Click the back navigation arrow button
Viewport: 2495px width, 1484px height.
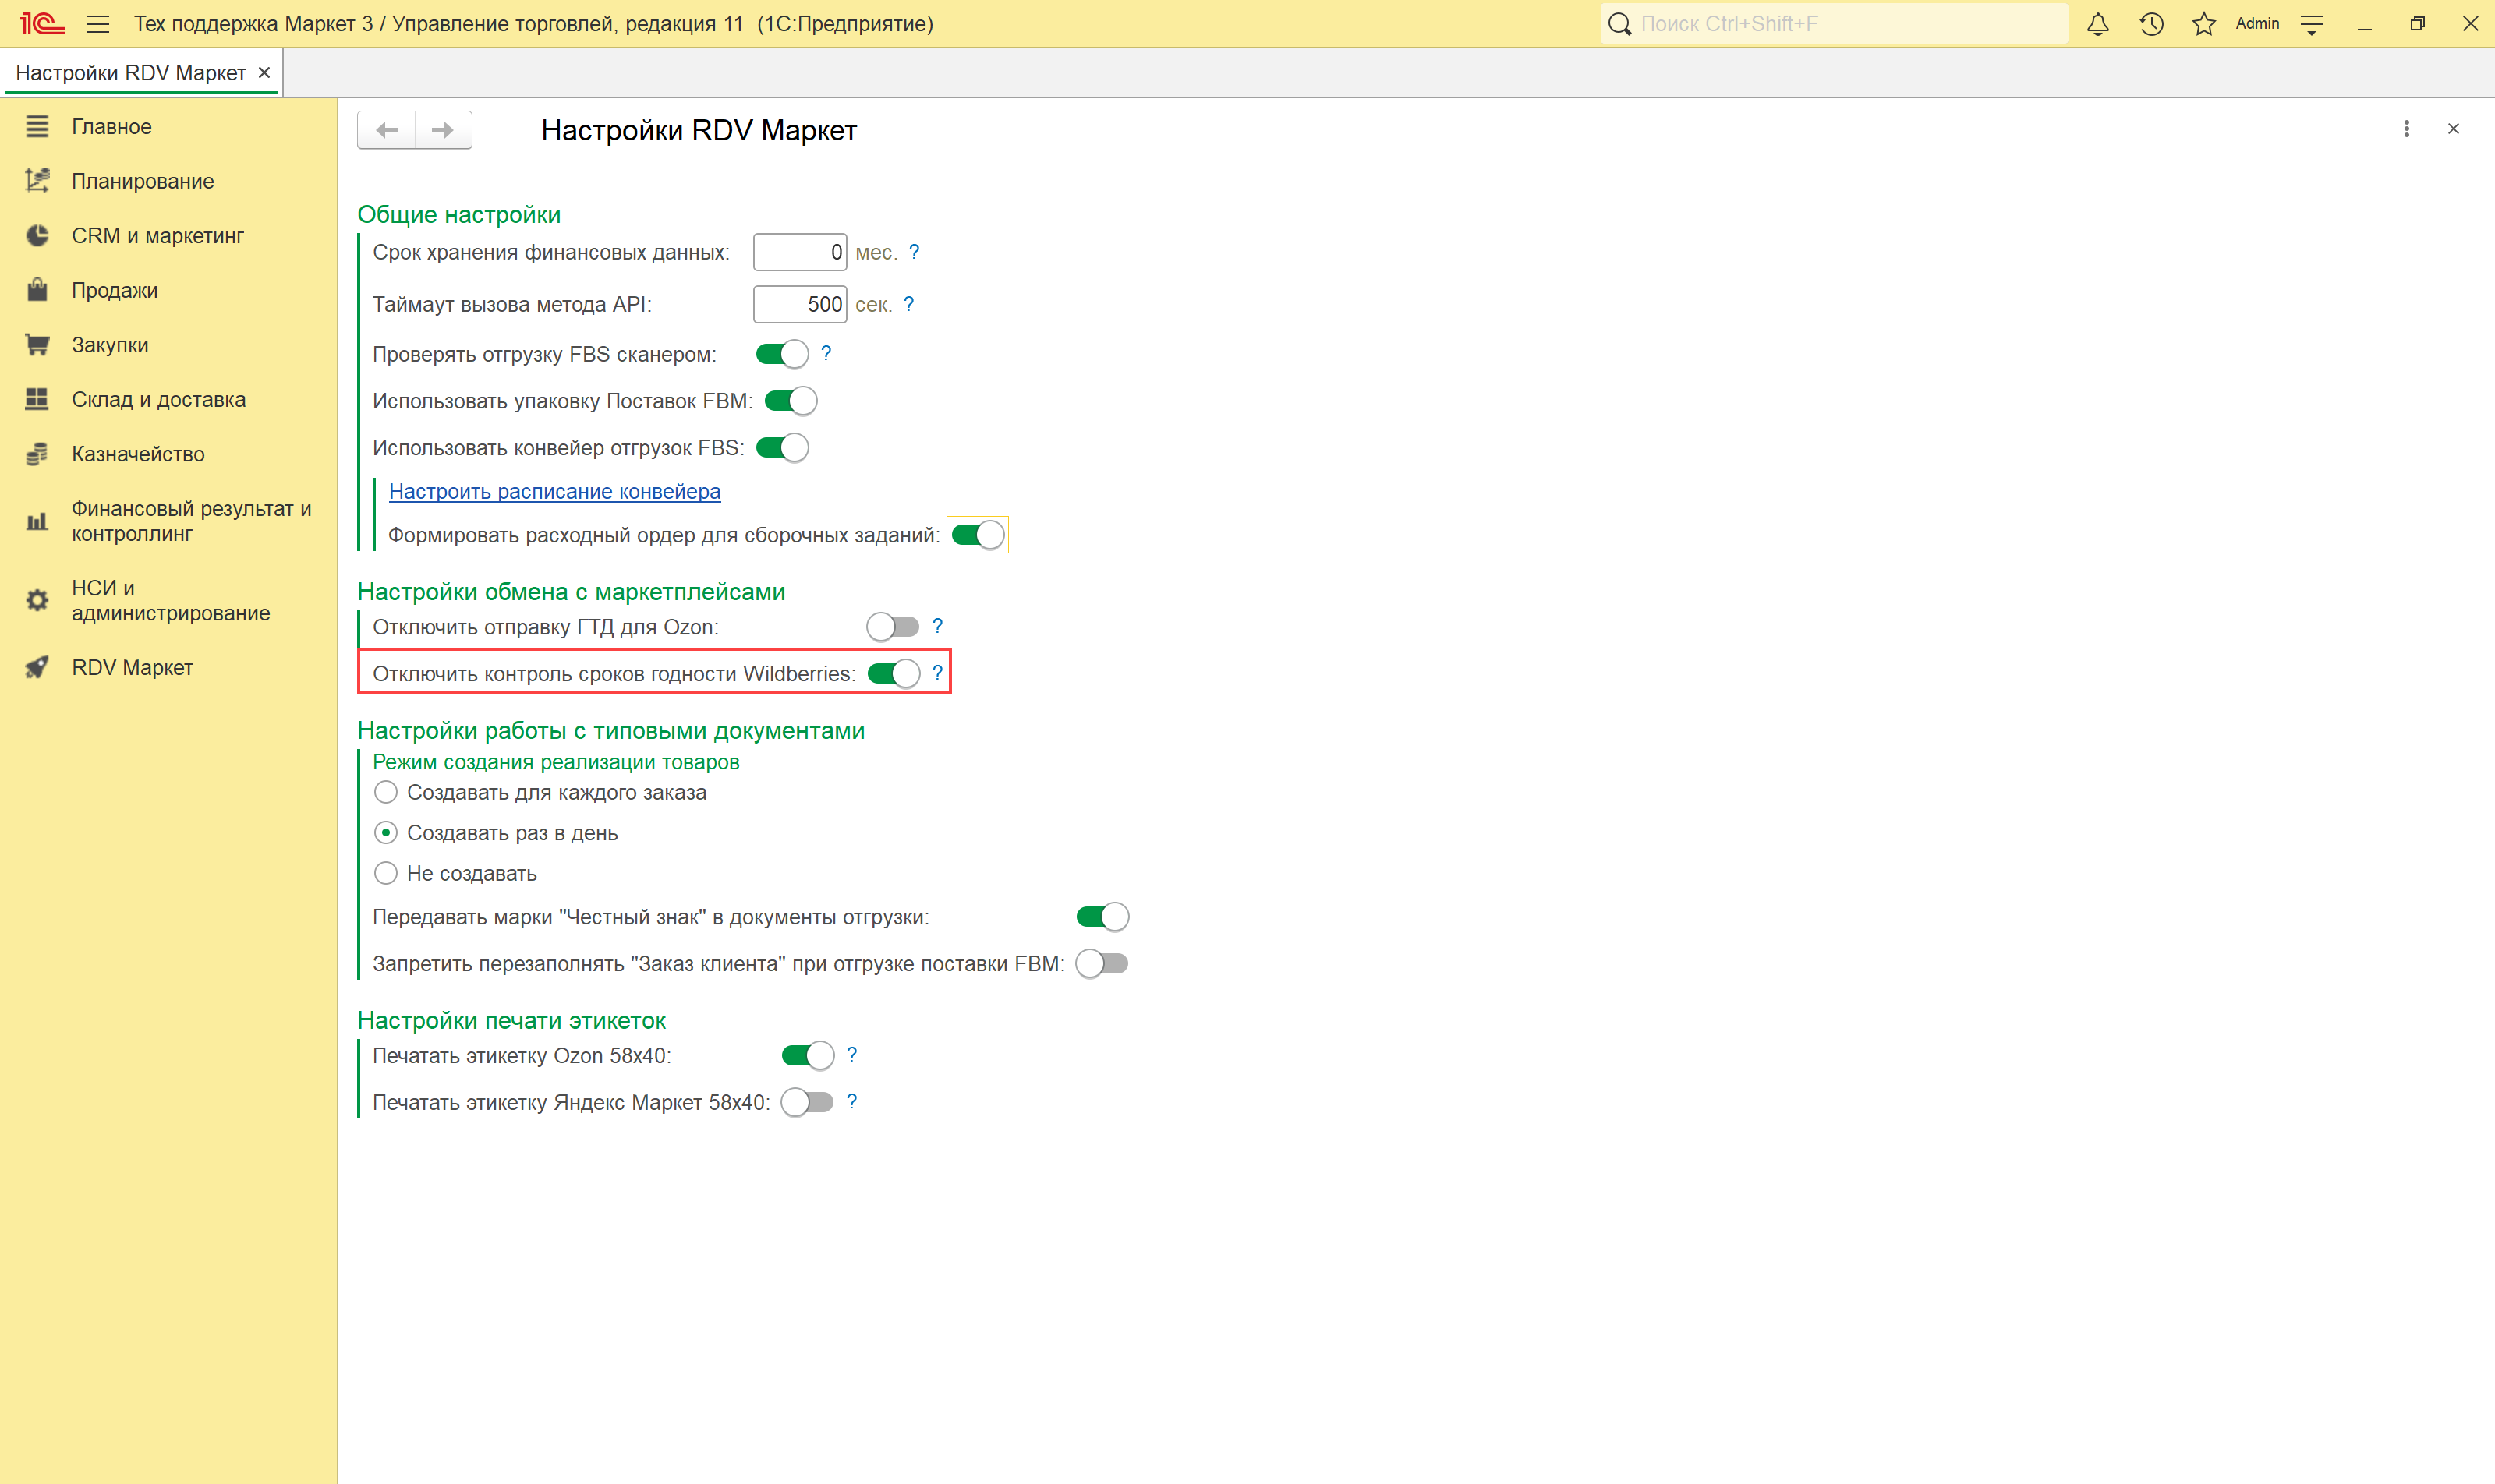pos(388,130)
